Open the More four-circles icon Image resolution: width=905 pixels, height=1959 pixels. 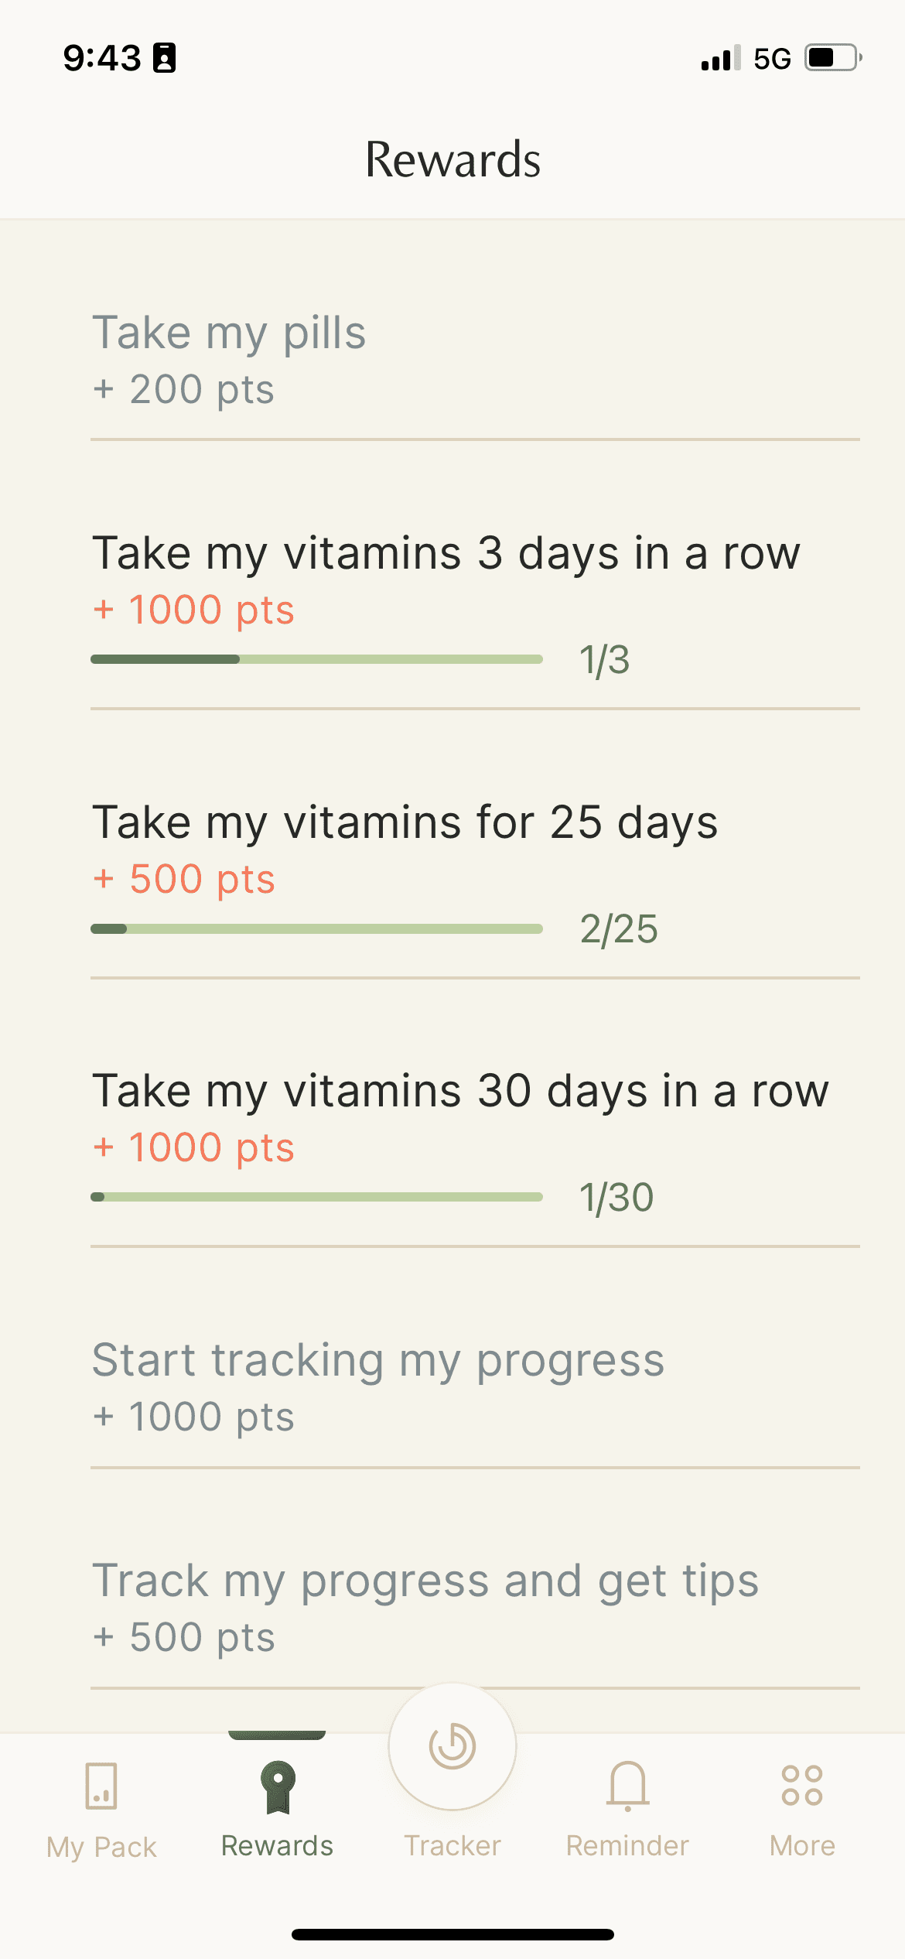pos(802,1785)
